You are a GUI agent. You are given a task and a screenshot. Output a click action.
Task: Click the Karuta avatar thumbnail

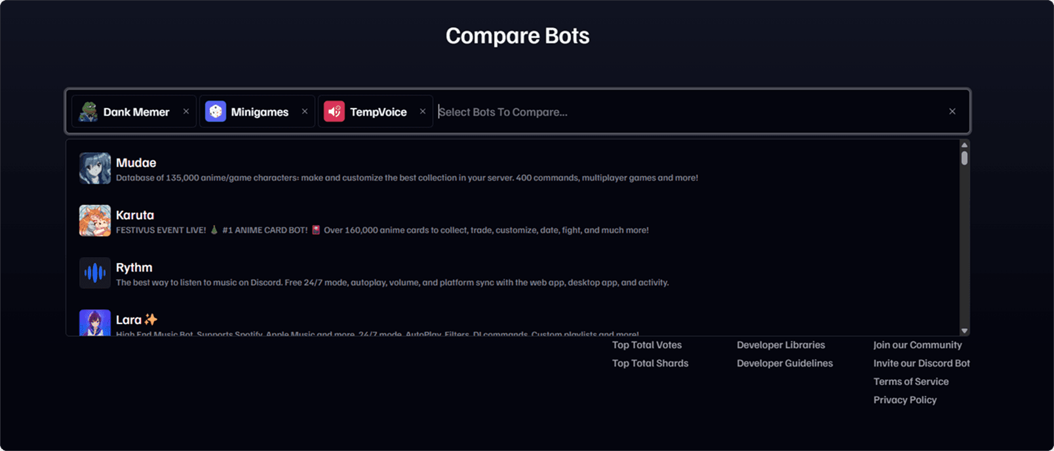pos(95,221)
